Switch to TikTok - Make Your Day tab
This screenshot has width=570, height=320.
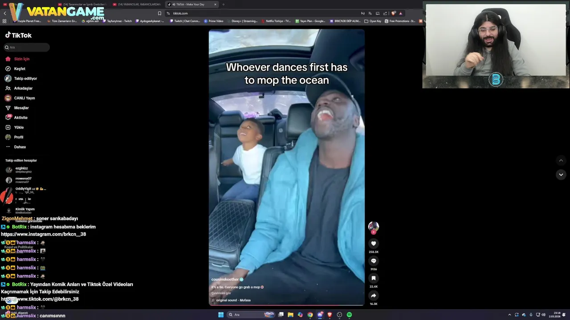click(192, 4)
